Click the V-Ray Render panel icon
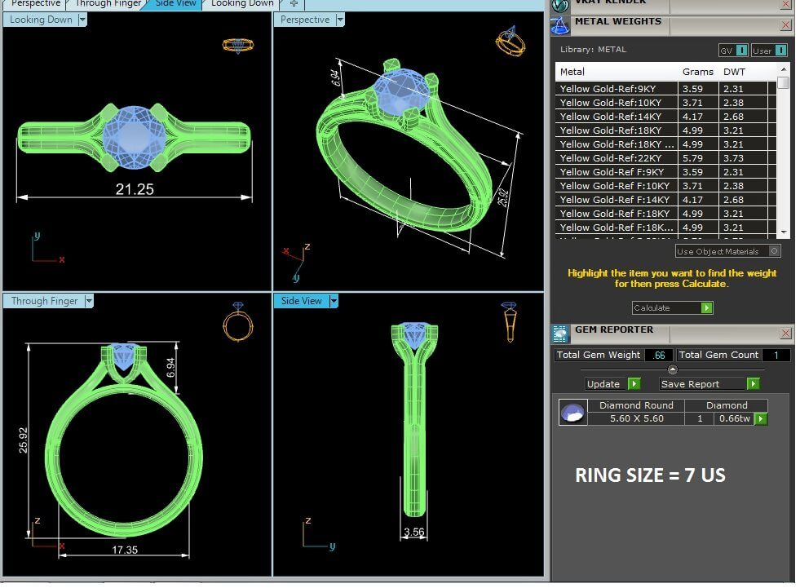Screen dimensions: 800x588 pos(559,4)
